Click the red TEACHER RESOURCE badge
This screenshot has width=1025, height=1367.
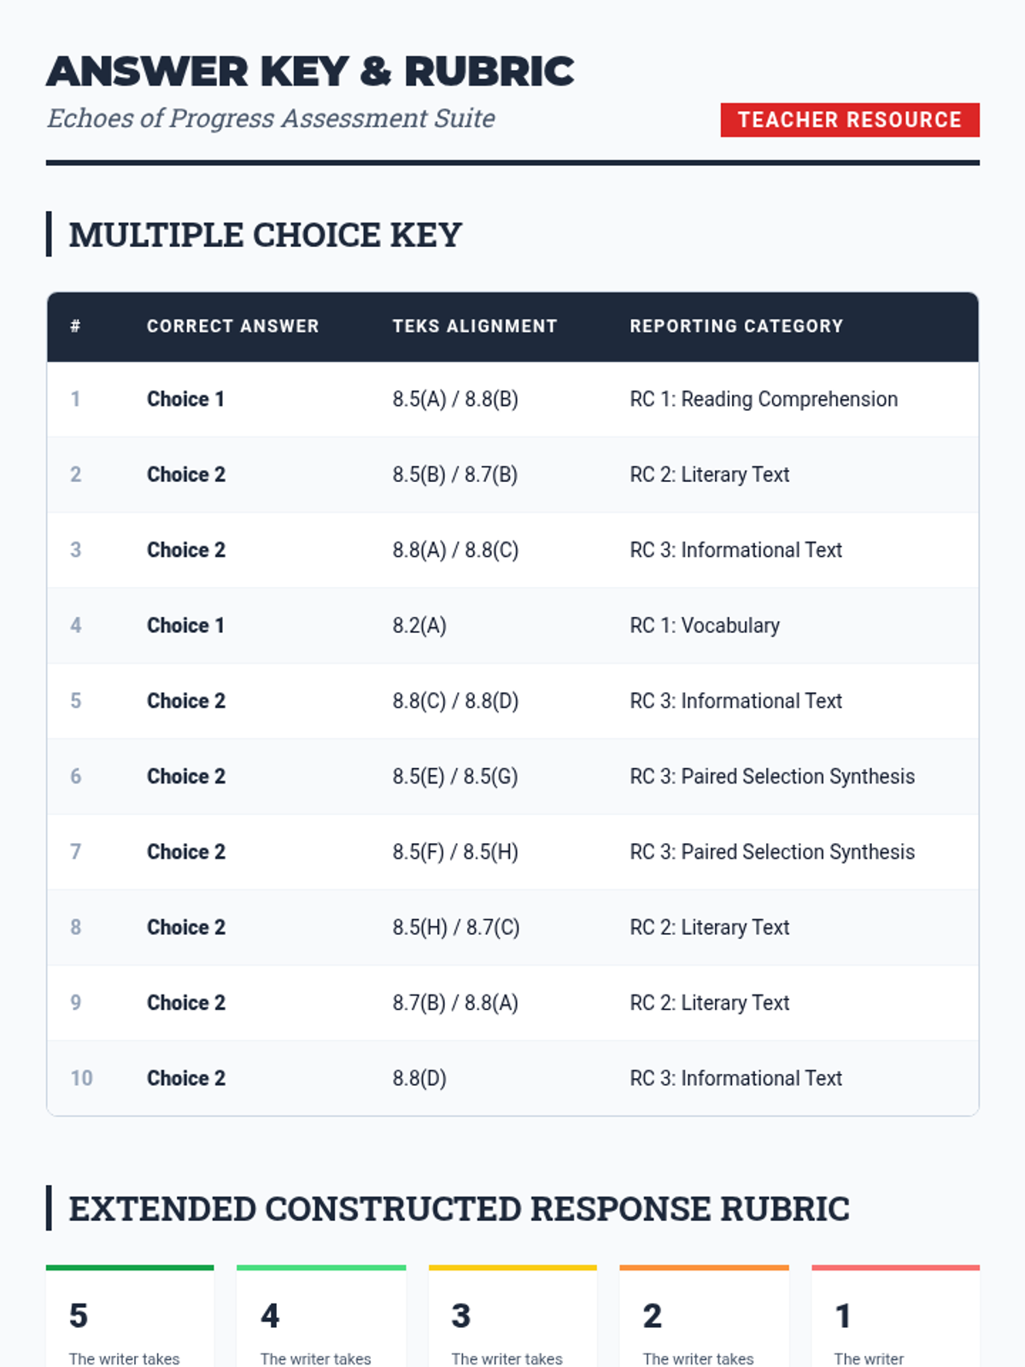point(849,120)
